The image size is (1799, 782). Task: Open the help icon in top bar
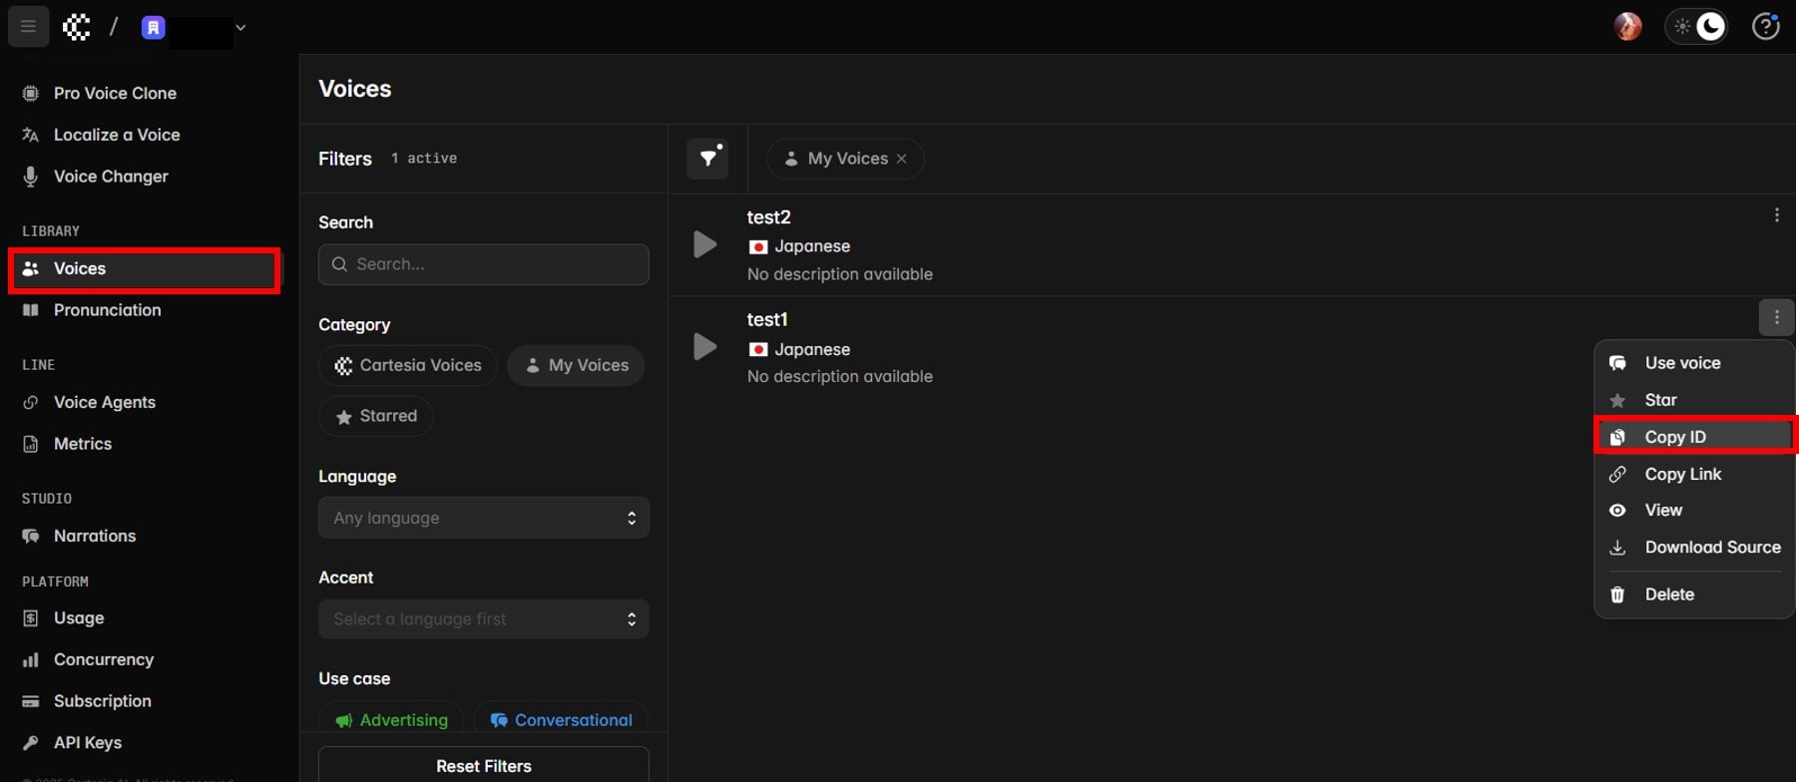pos(1765,27)
